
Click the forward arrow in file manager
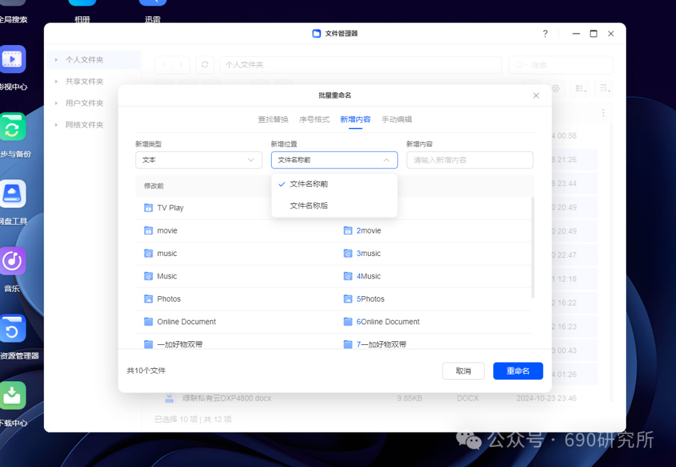(x=181, y=64)
